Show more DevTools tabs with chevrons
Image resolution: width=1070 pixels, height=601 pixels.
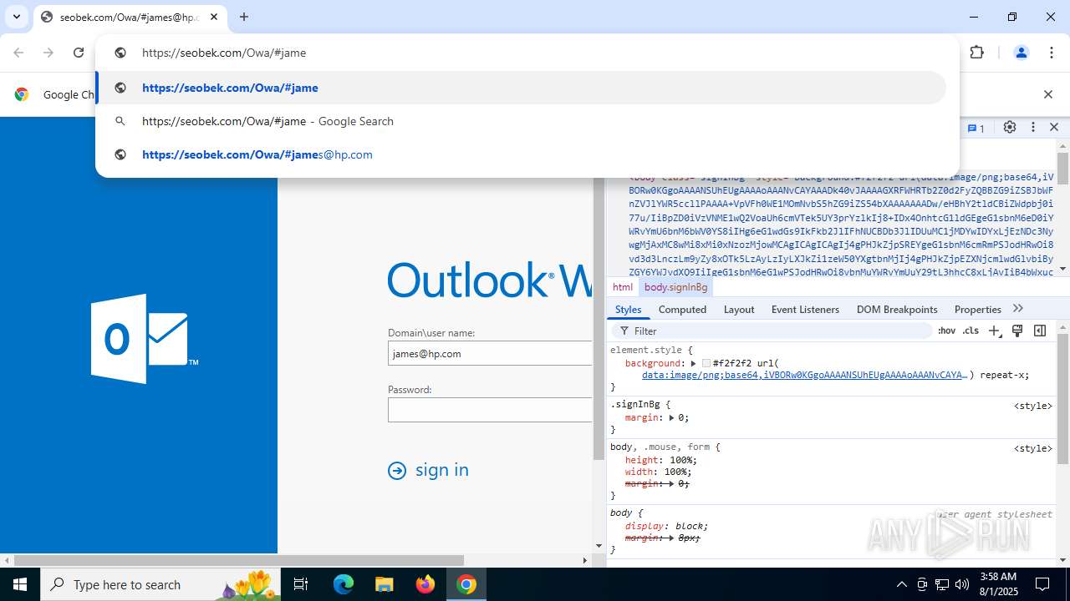[1017, 308]
